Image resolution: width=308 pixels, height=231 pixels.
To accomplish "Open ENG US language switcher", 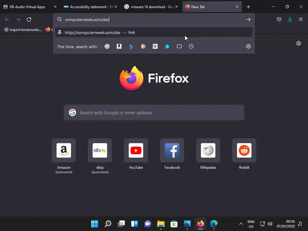I will pos(251,224).
